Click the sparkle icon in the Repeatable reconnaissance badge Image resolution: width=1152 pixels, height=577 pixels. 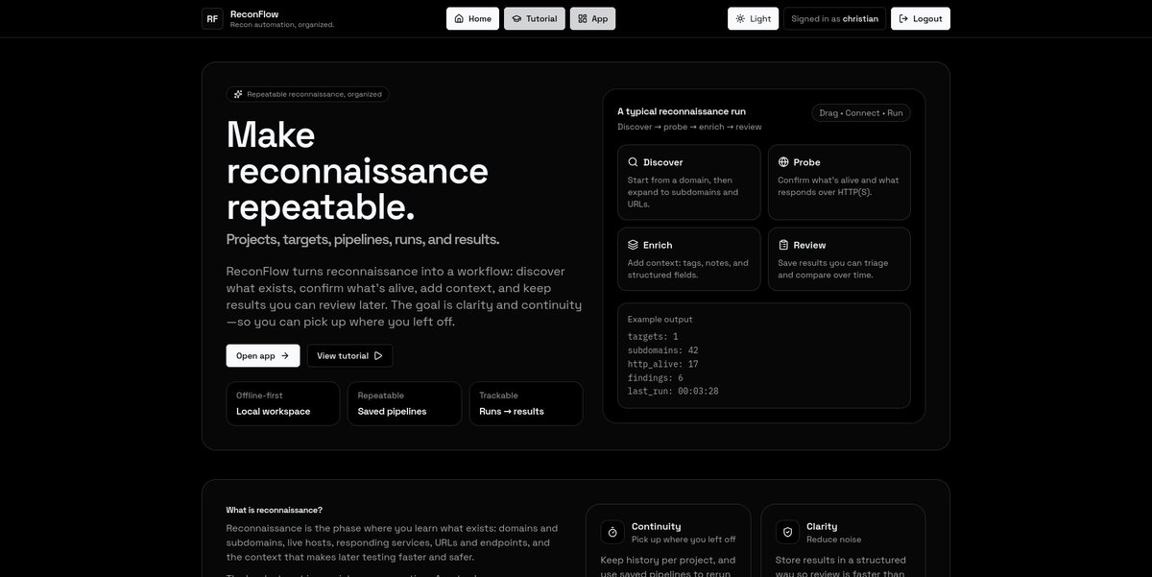point(238,94)
